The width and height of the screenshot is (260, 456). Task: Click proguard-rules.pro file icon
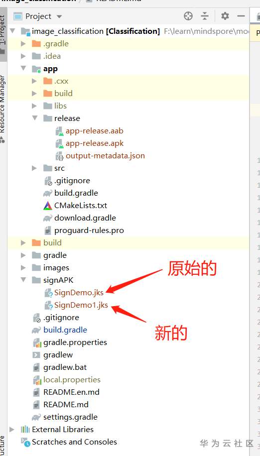[48, 230]
